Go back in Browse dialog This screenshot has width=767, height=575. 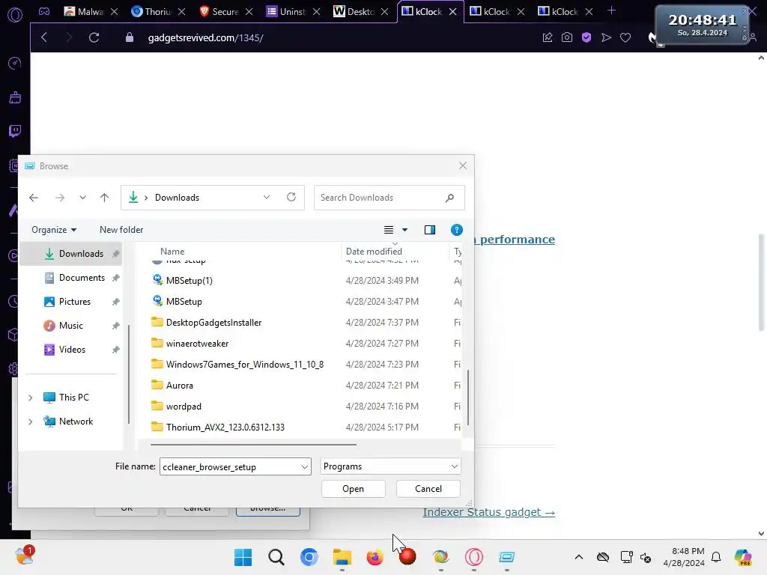click(x=34, y=198)
